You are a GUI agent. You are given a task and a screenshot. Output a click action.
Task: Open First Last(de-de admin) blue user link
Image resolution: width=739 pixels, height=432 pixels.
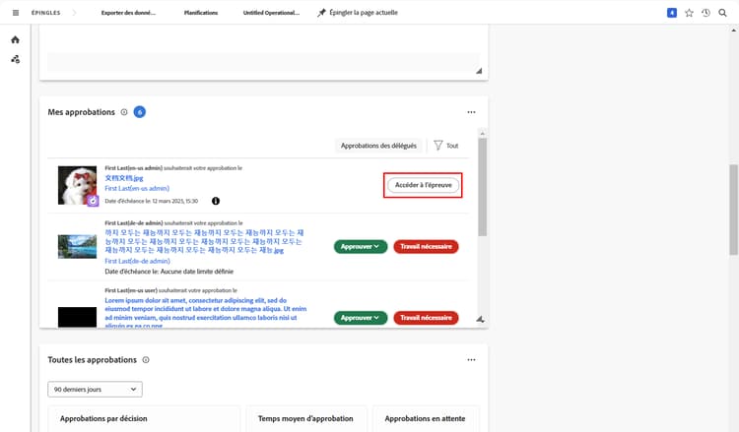pos(137,261)
